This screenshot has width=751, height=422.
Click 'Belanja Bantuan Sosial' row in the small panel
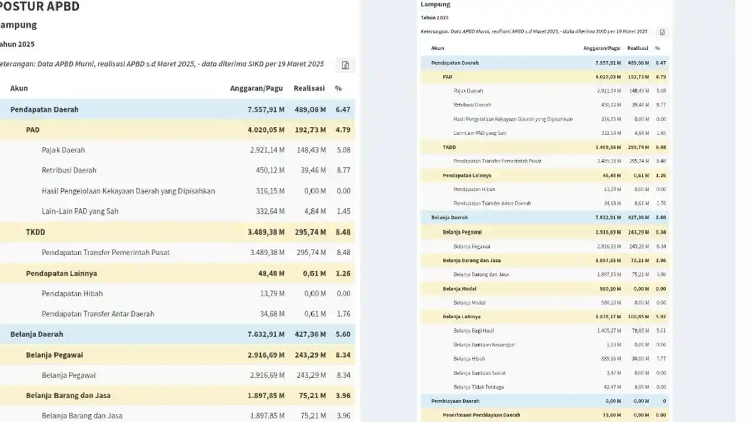[543, 373]
